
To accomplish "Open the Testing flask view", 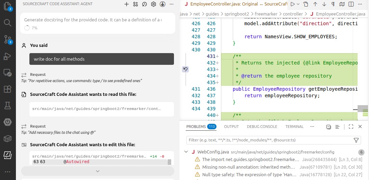I will pos(8,106).
